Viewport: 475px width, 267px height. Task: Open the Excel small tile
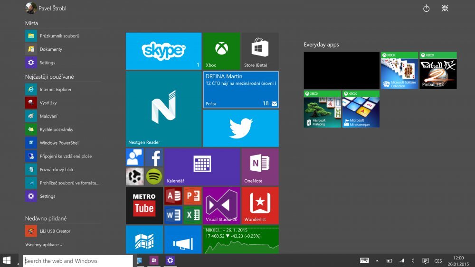192,215
